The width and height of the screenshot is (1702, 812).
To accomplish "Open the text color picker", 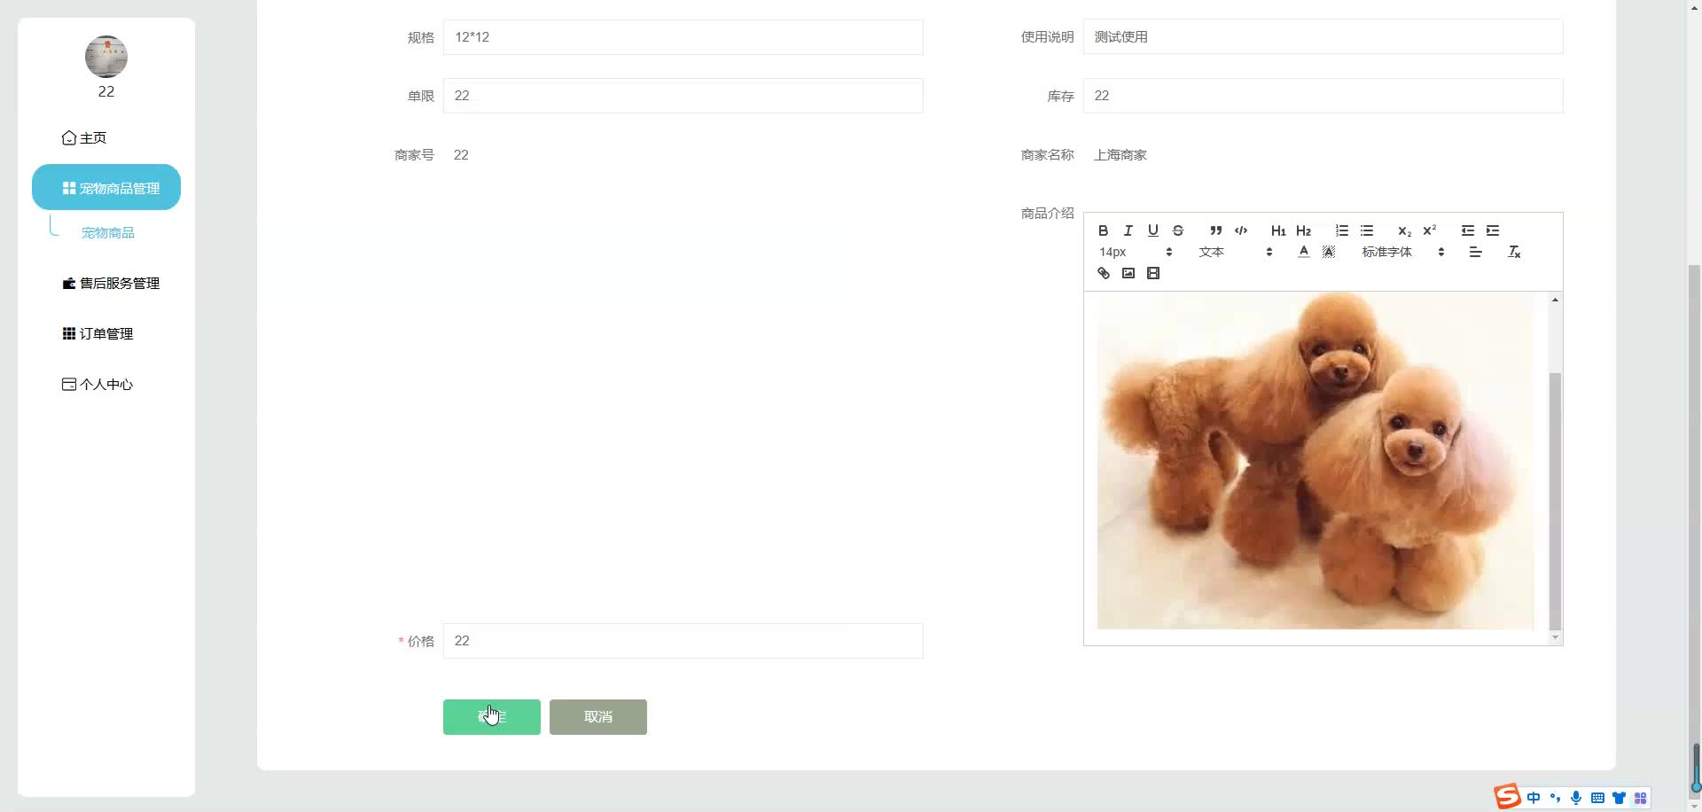I will tap(1303, 252).
